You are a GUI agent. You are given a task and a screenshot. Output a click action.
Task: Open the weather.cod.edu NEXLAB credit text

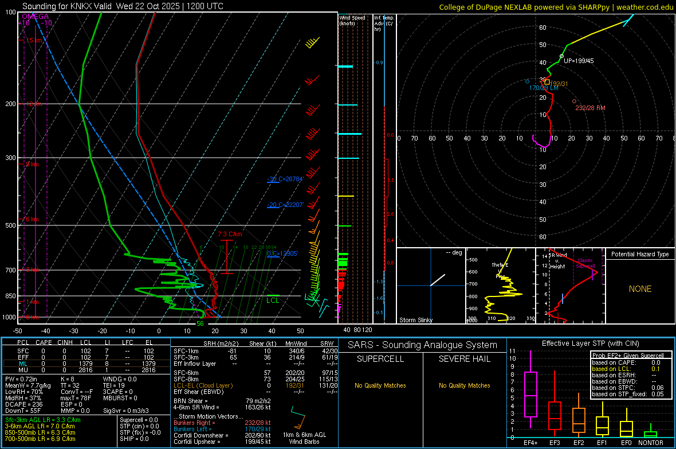click(556, 7)
